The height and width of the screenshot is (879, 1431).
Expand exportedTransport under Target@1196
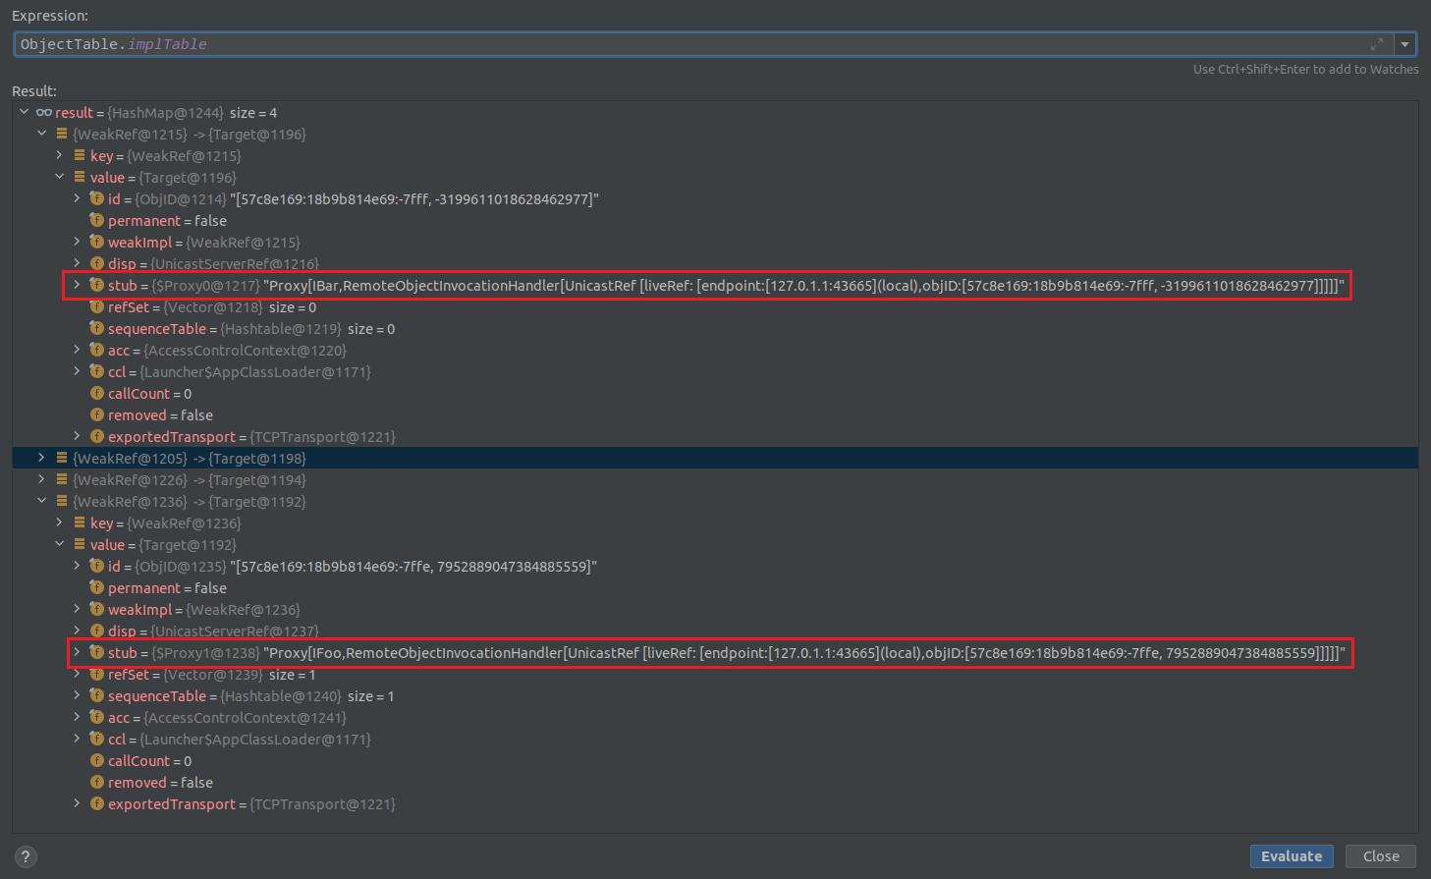(77, 436)
